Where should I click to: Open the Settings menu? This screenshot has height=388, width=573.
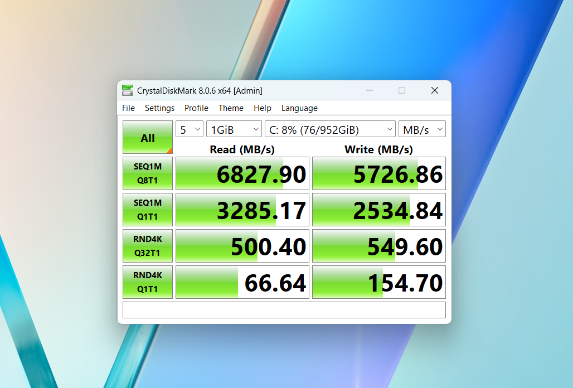point(160,108)
